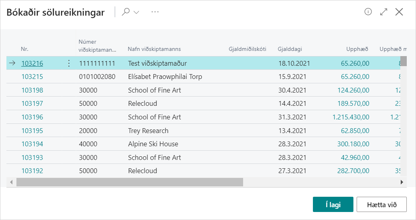Click the Nafn viðskiptamanns column header

point(154,49)
